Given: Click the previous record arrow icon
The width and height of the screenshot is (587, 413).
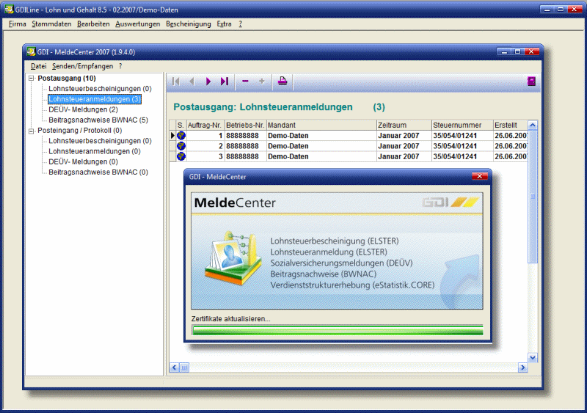Looking at the screenshot, I should (192, 81).
